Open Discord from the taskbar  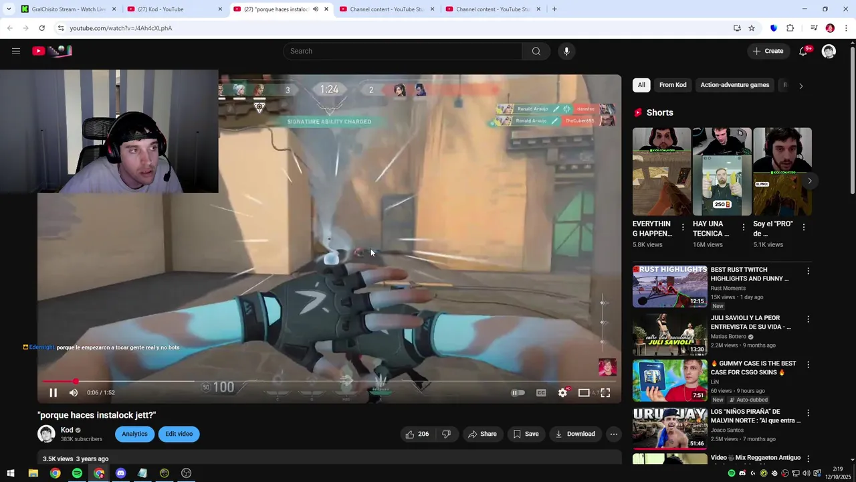coord(120,473)
